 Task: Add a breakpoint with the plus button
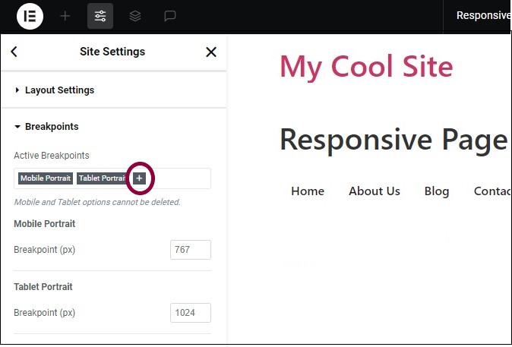tap(140, 178)
